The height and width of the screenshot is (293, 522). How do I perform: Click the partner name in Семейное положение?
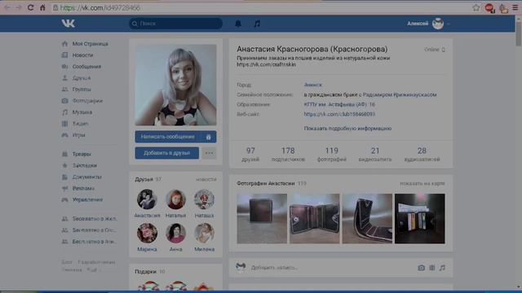click(400, 94)
